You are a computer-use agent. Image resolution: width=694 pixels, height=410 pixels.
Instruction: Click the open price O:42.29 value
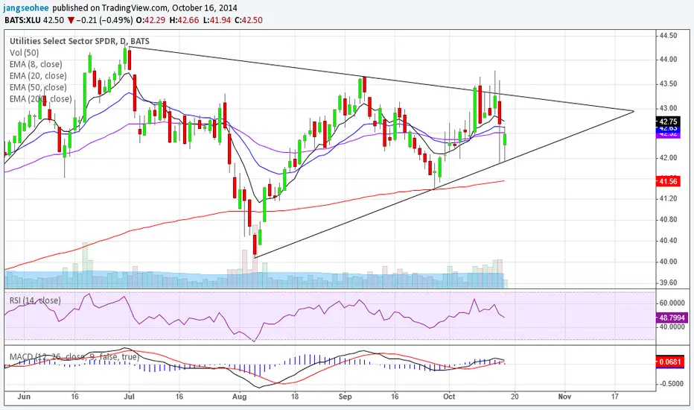coord(151,20)
